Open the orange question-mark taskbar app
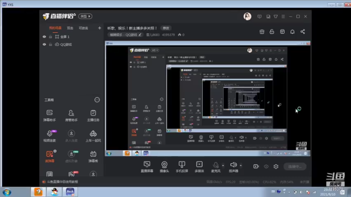Image resolution: width=351 pixels, height=197 pixels. 38,192
